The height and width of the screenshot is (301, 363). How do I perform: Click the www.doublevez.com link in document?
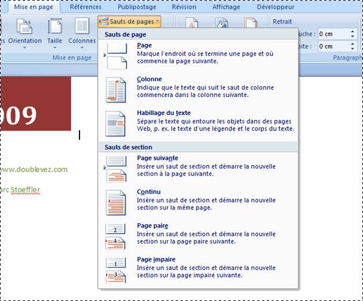point(34,169)
